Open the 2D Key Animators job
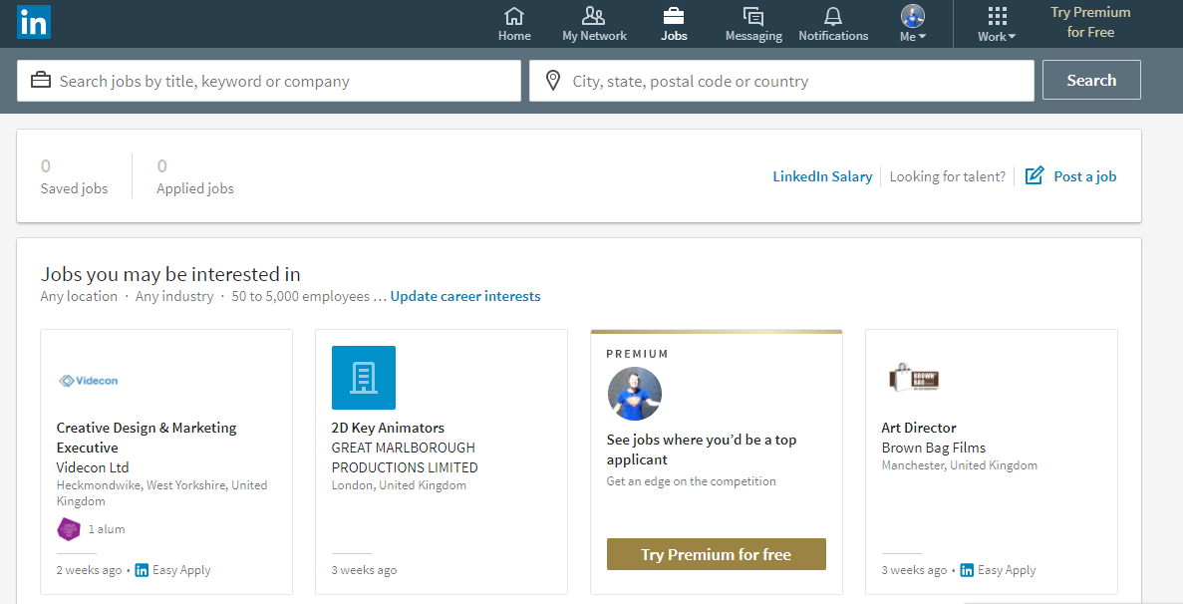1183x604 pixels. 388,428
